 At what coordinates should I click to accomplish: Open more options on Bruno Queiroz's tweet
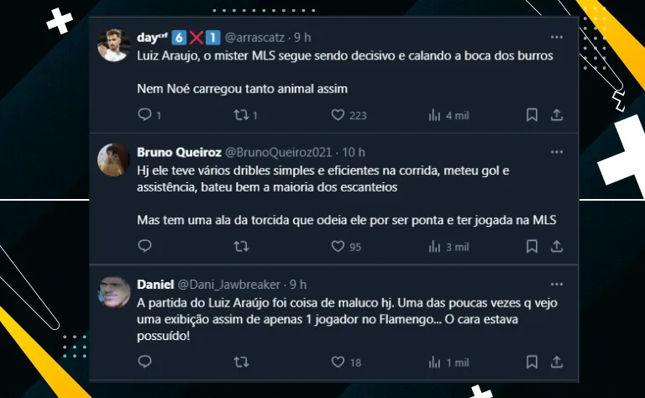point(556,153)
